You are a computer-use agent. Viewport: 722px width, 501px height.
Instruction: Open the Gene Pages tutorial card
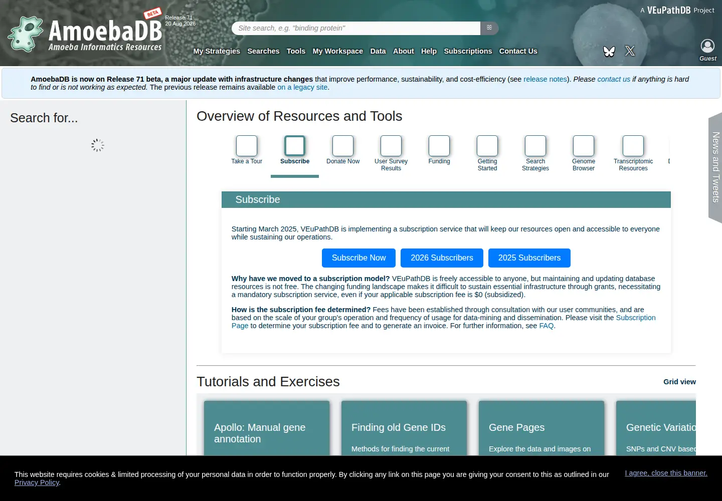point(541,428)
